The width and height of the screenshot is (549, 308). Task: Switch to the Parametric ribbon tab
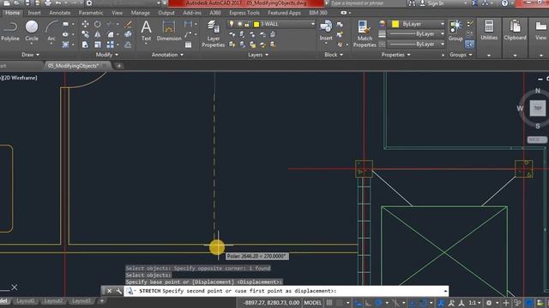pyautogui.click(x=91, y=13)
